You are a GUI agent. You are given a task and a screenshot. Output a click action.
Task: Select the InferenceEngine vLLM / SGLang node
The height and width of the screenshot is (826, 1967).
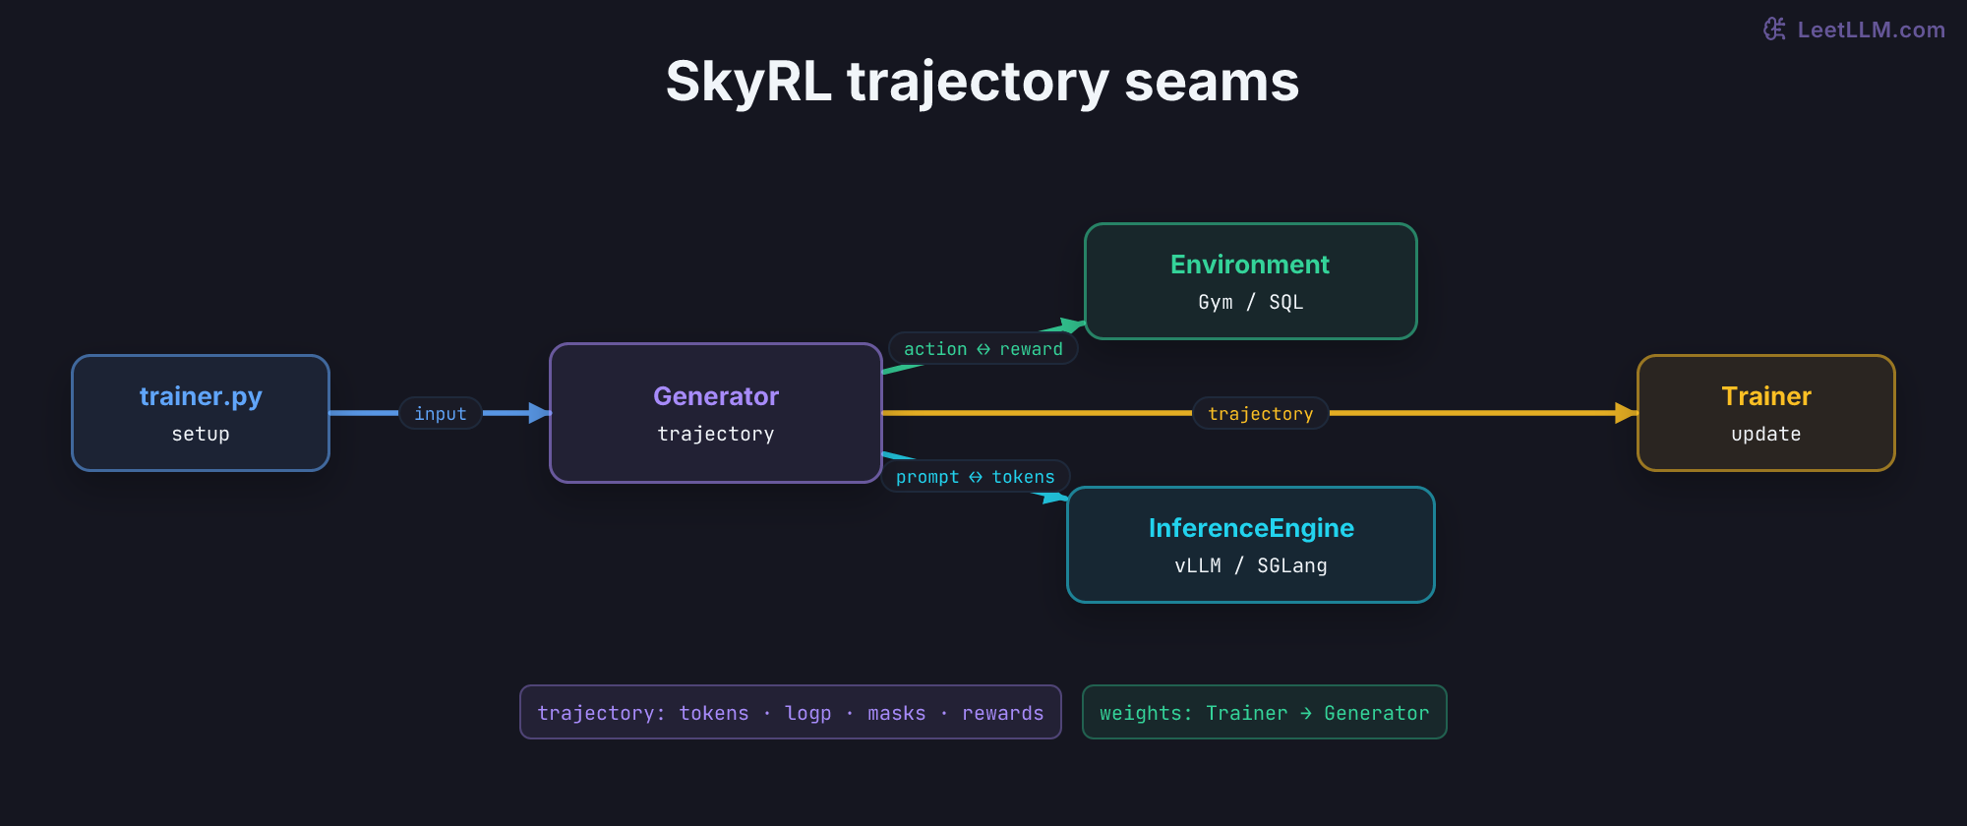click(1251, 545)
